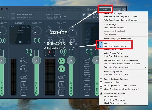Choose Restart Audio Engine from the menu
The height and width of the screenshot is (110, 152).
(x=113, y=13)
